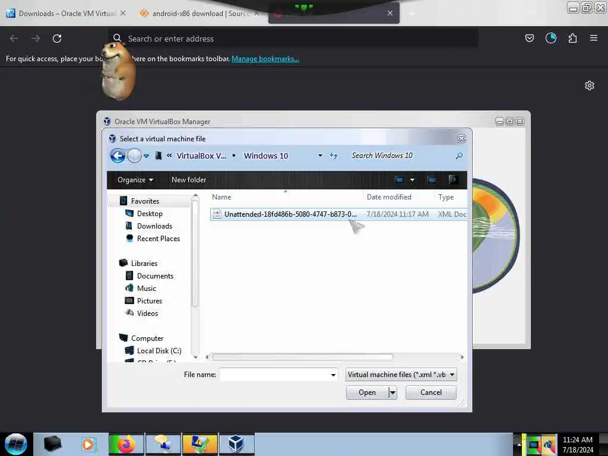Viewport: 608px width, 456px height.
Task: Select the Unattended-18fd486b XML file
Action: pyautogui.click(x=338, y=214)
